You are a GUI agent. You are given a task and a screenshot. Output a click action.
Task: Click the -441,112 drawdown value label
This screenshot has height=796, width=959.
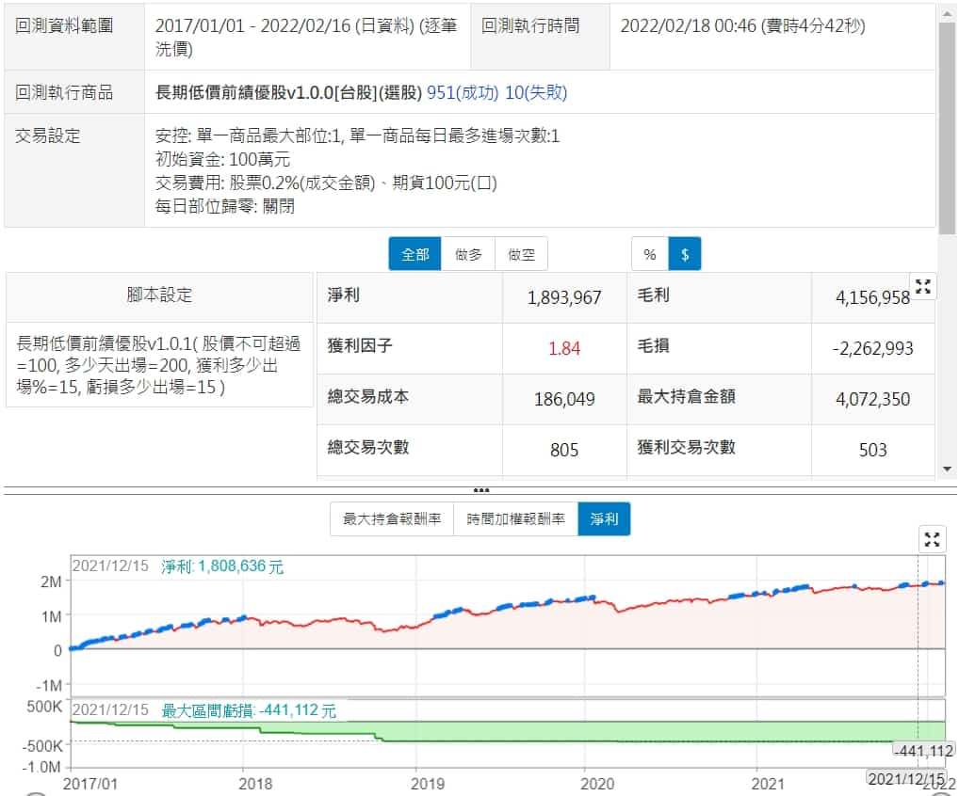pos(922,750)
